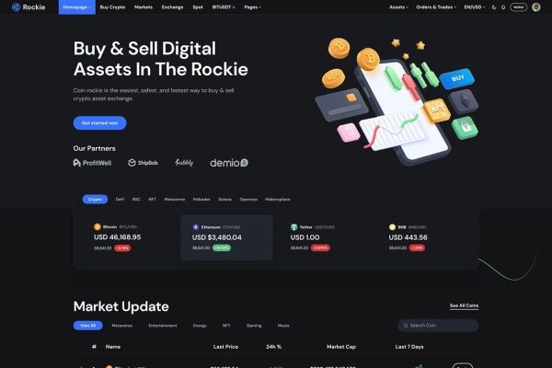
Task: Toggle the dark mode moon icon
Action: point(494,7)
